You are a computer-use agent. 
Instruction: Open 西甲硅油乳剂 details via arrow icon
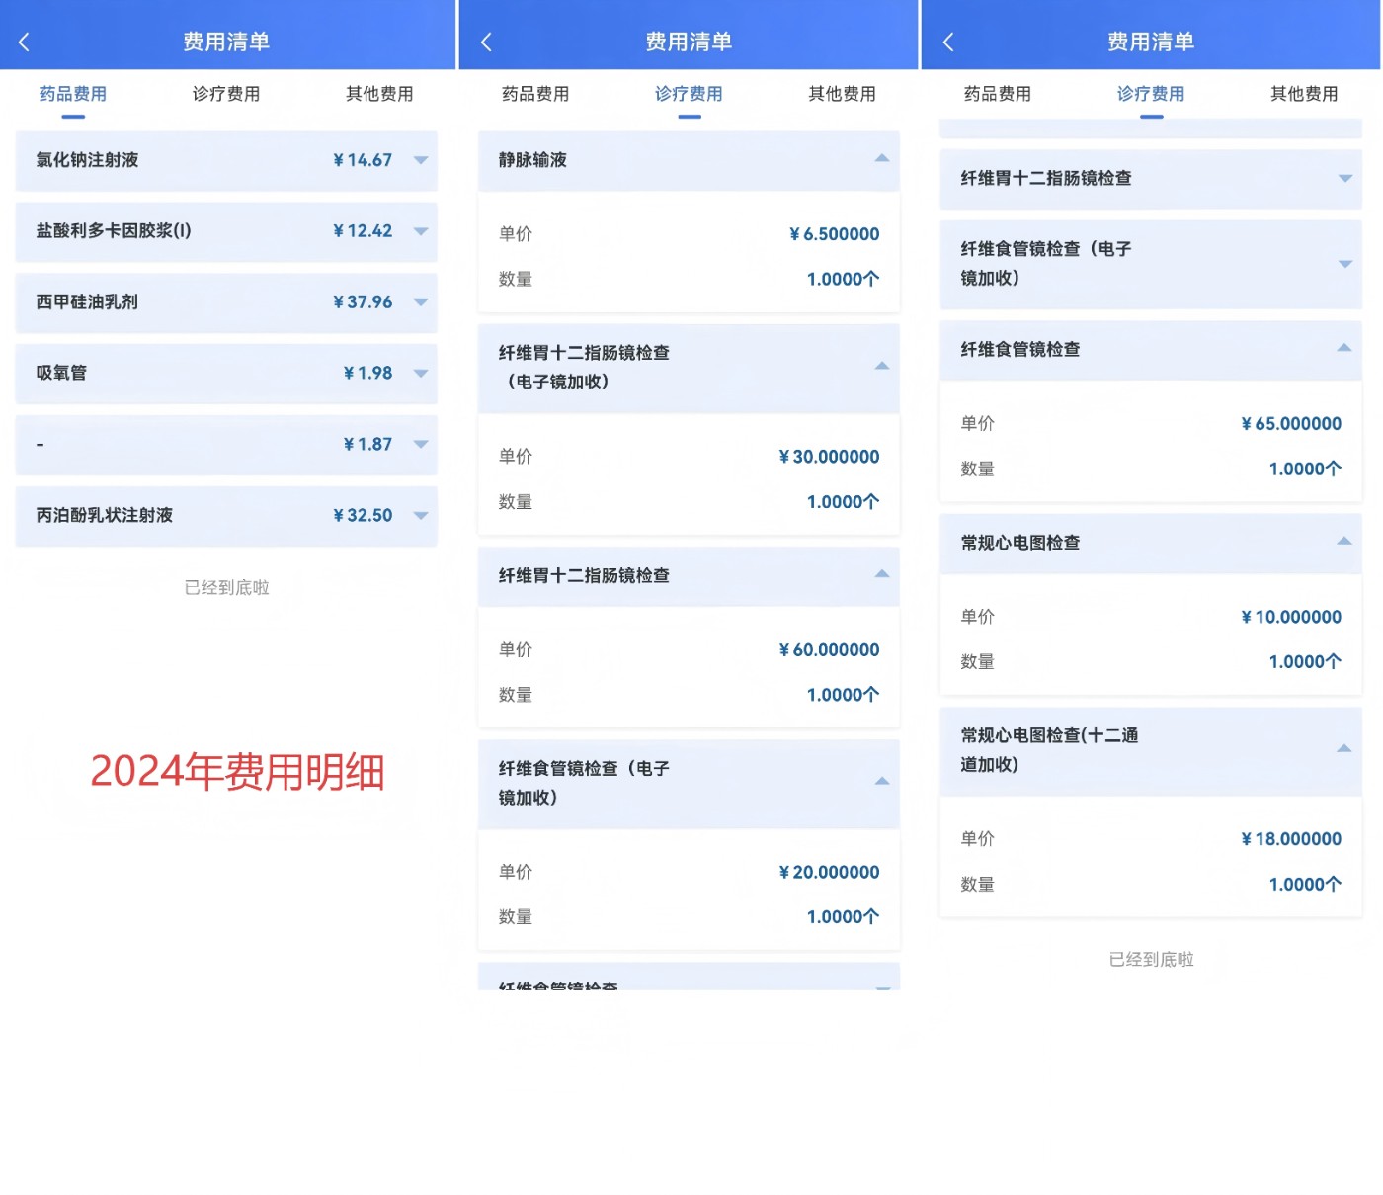(421, 302)
